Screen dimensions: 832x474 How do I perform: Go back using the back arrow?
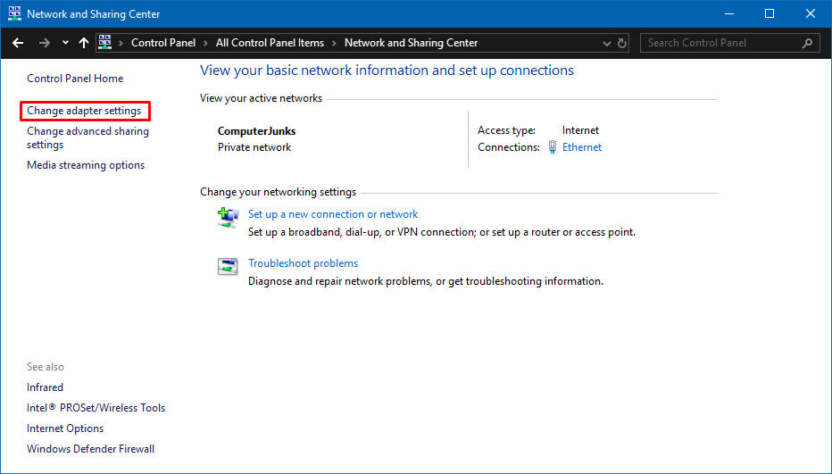click(x=18, y=43)
